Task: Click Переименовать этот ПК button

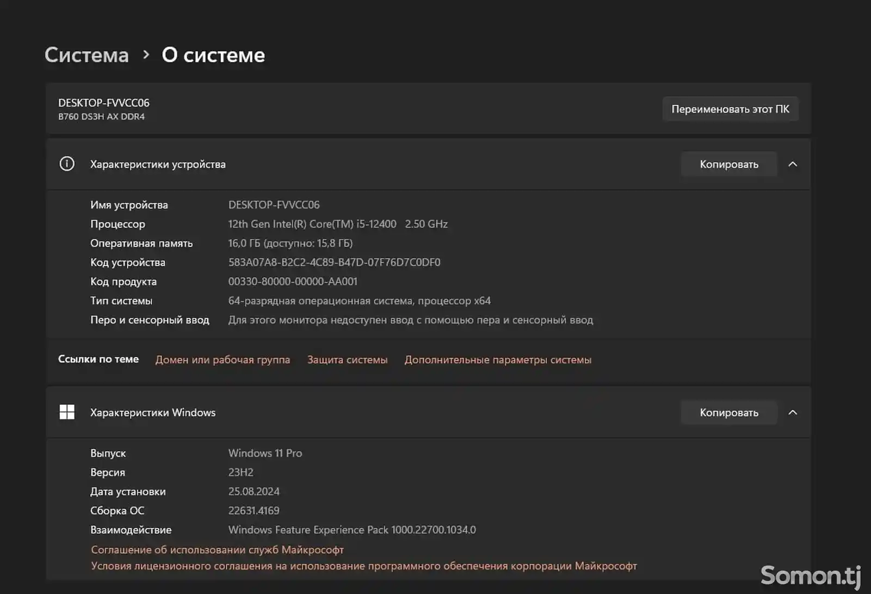Action: (730, 109)
